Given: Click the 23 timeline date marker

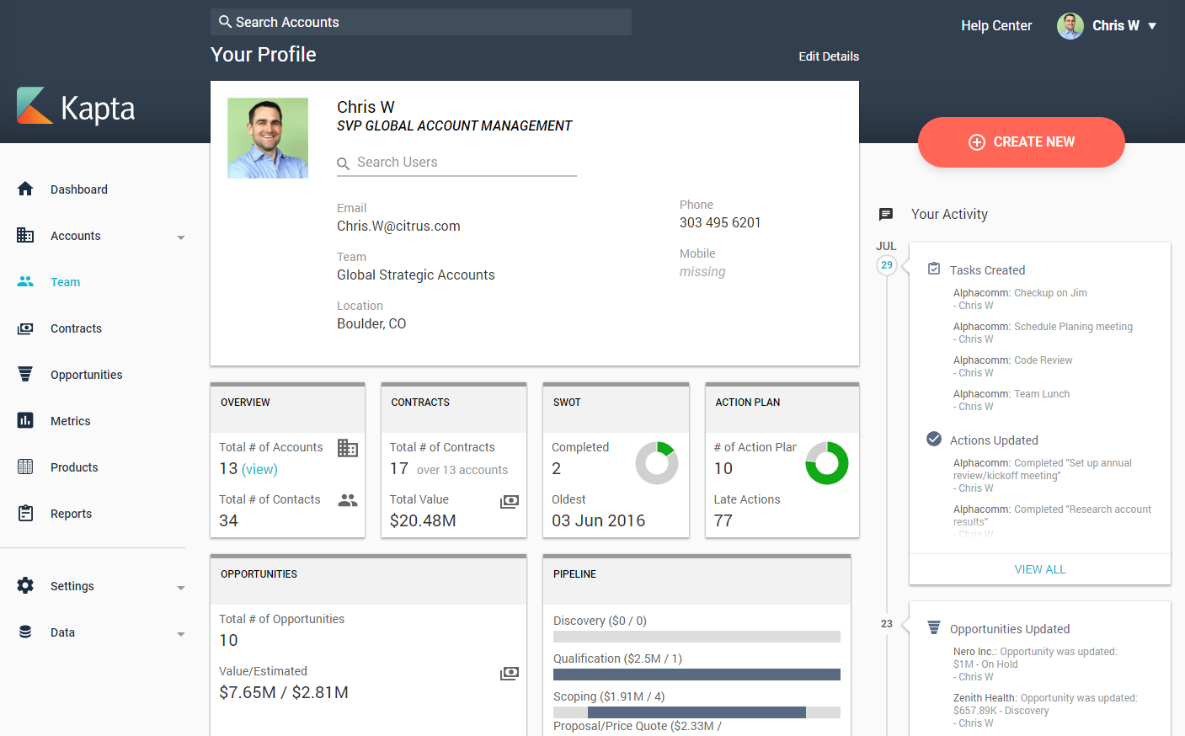Looking at the screenshot, I should pos(886,624).
